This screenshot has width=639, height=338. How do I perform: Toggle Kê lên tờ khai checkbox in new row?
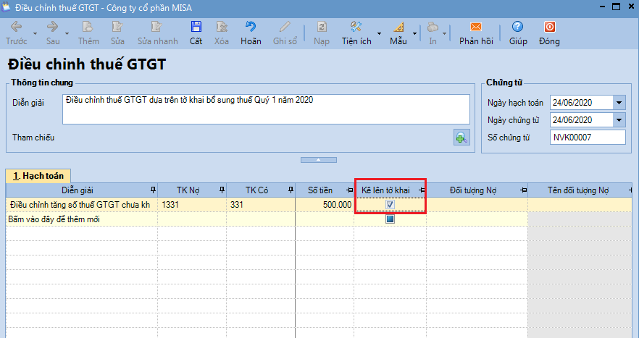coord(390,219)
